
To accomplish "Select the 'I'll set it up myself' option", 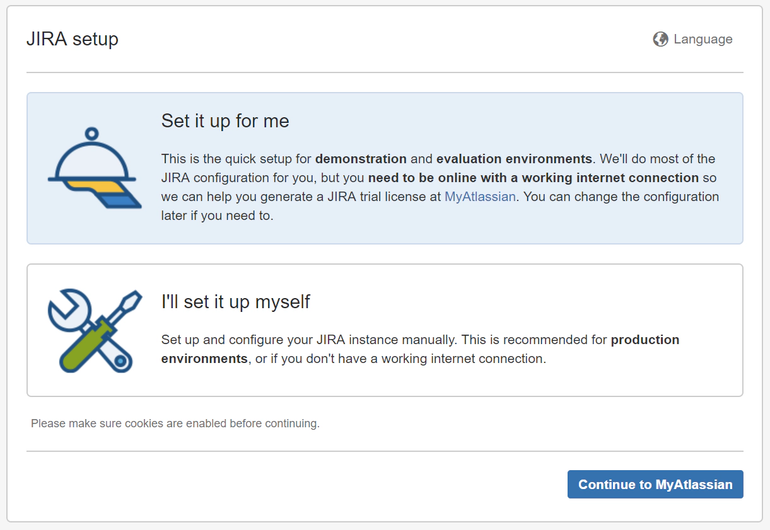I will pyautogui.click(x=385, y=329).
